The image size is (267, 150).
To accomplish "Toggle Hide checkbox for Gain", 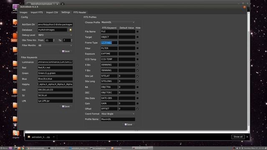I will pos(138,103).
